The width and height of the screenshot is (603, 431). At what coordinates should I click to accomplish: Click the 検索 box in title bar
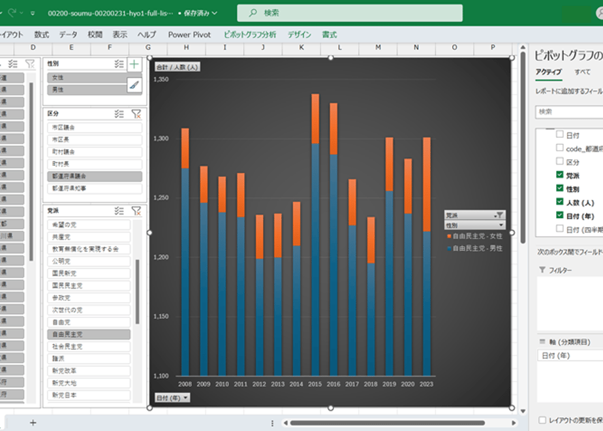[x=350, y=13]
